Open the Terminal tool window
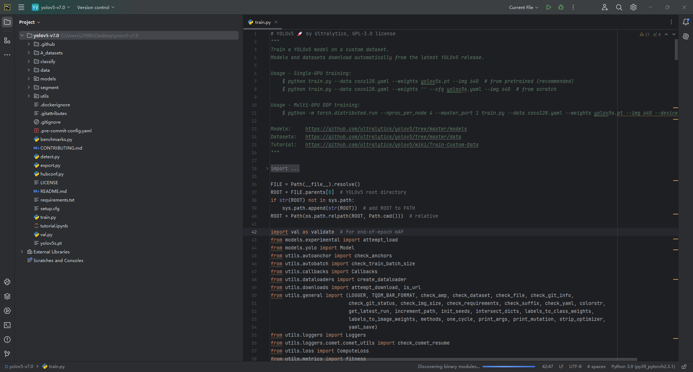 (7, 325)
